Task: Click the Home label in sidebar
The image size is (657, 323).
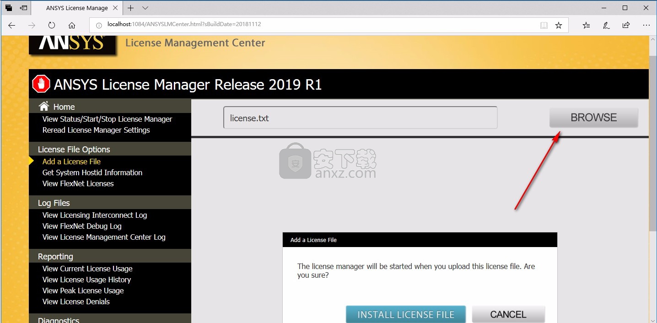Action: [x=64, y=107]
